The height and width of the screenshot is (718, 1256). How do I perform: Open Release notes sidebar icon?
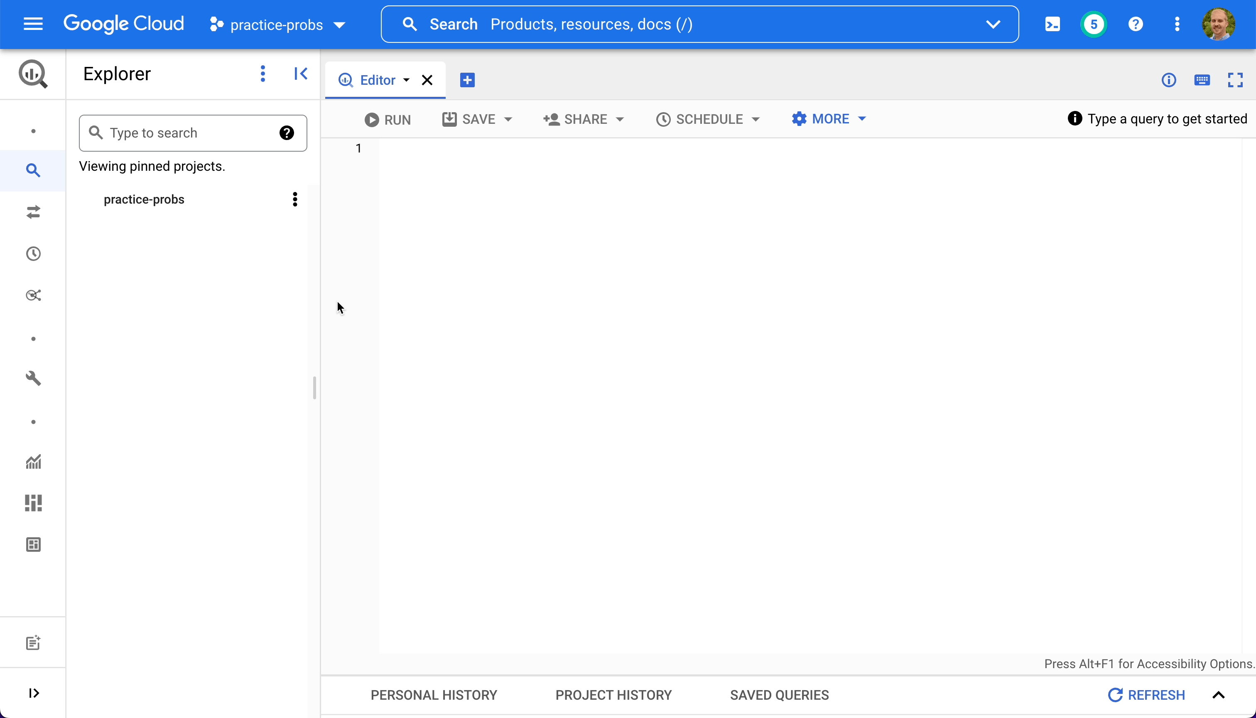[x=33, y=642]
